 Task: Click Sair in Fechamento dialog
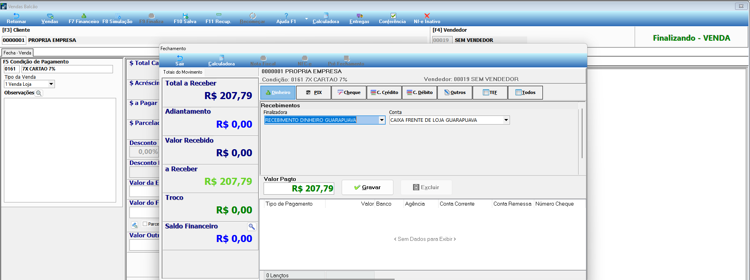click(180, 61)
